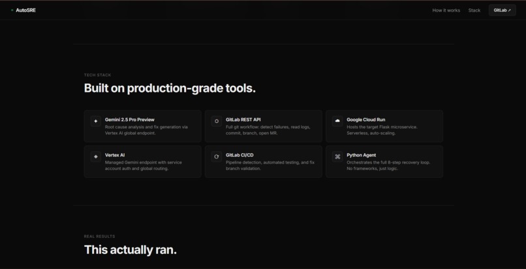Select the GitLab CI/CD card title
This screenshot has width=526, height=269.
[240, 155]
